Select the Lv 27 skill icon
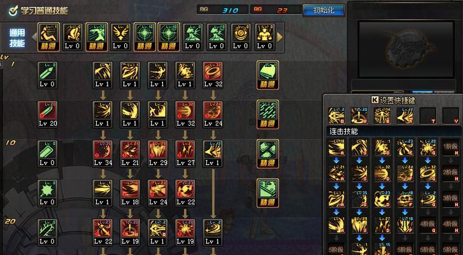 (185, 154)
